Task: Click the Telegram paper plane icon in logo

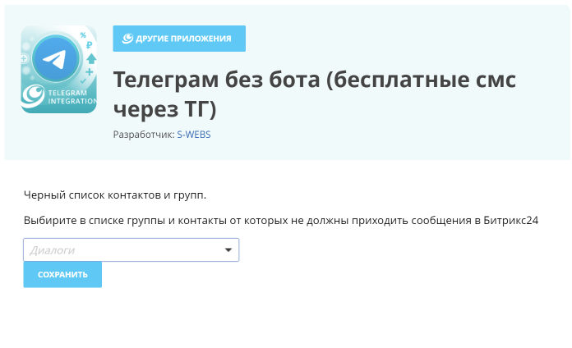Action: pyautogui.click(x=54, y=59)
